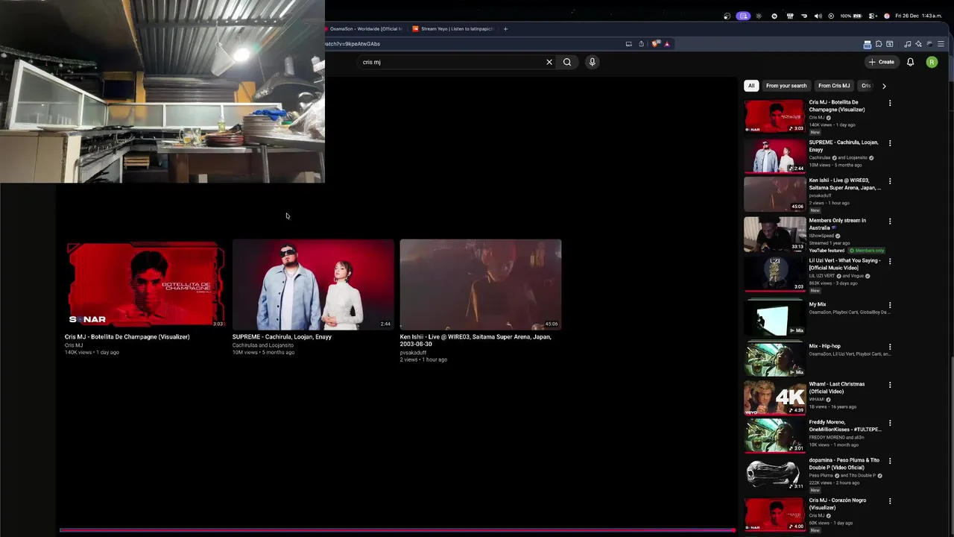Open more options for dopamina Peso Pluma video
The width and height of the screenshot is (954, 537).
coord(890,461)
